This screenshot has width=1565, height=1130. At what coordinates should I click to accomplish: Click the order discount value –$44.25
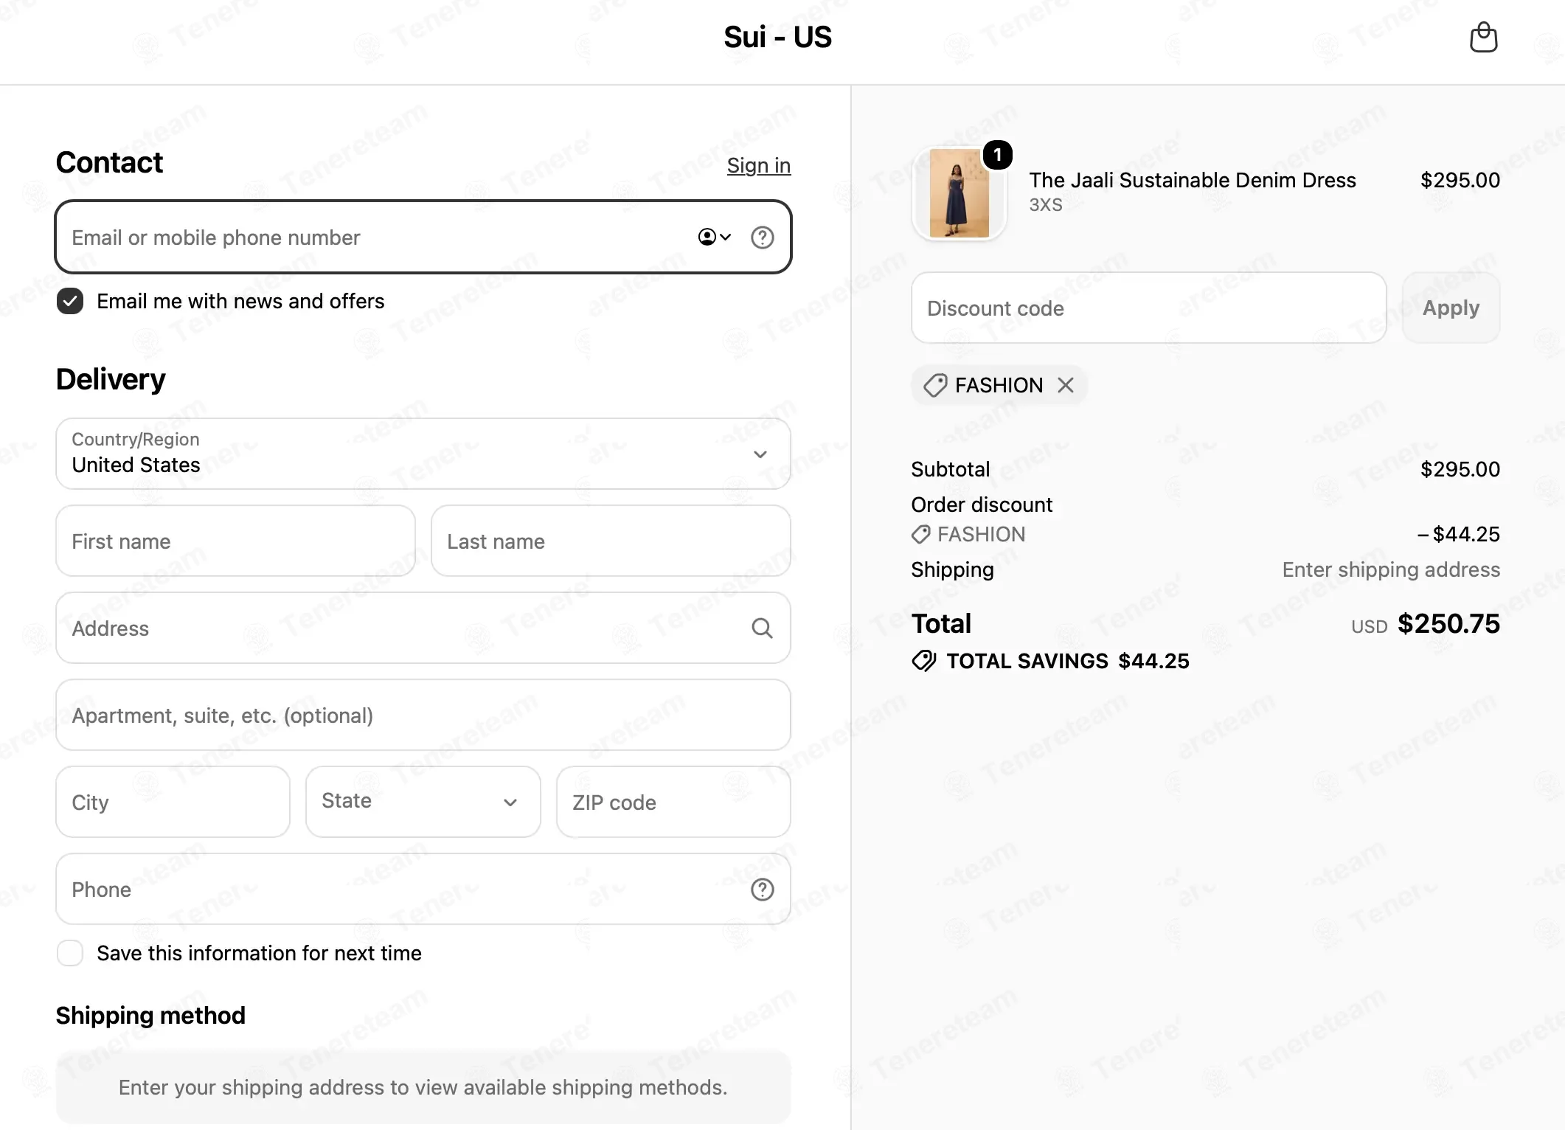(1458, 534)
